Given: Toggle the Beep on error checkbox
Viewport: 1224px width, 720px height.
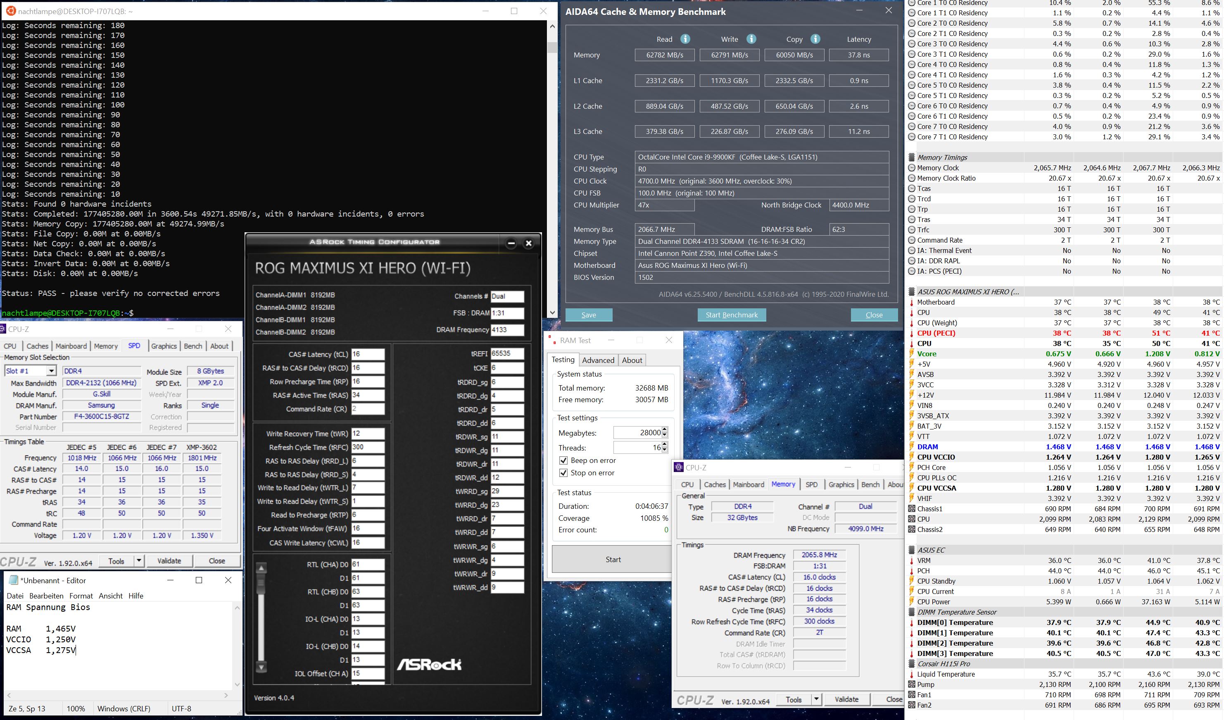Looking at the screenshot, I should click(x=563, y=460).
